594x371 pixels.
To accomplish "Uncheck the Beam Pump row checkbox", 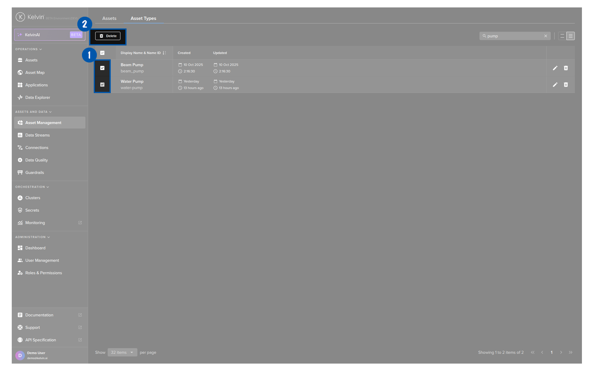I will [x=102, y=68].
